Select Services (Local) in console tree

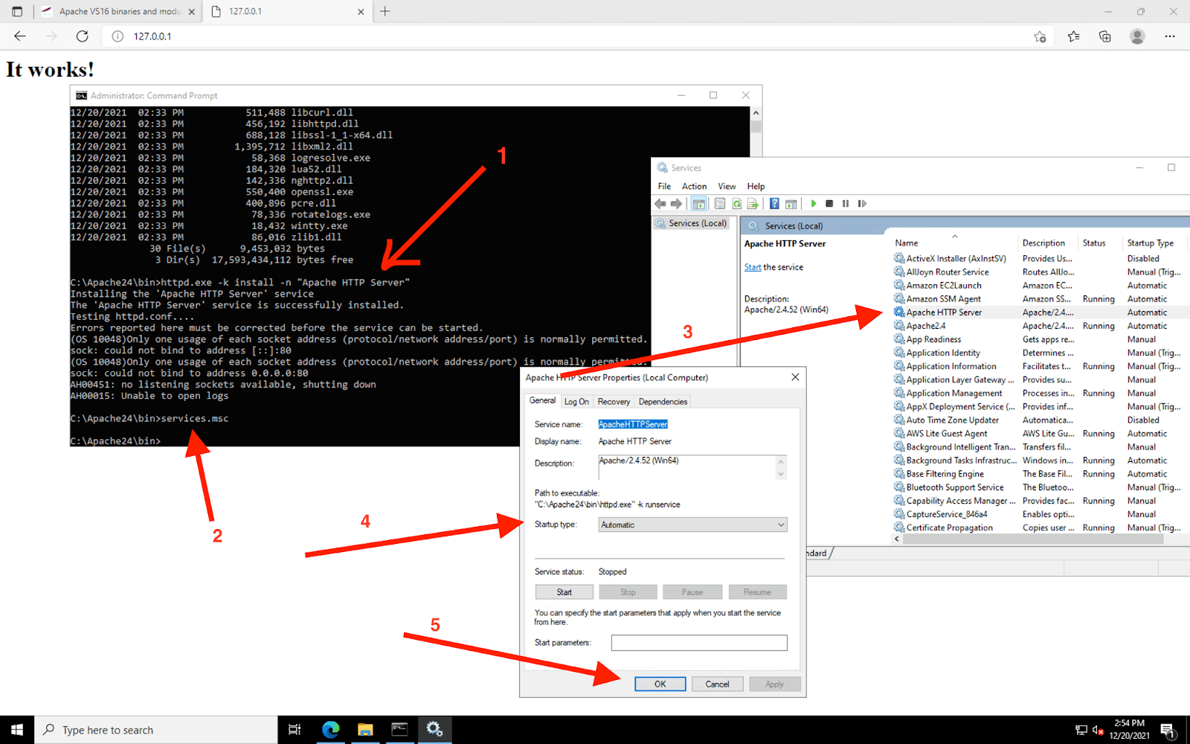(691, 223)
